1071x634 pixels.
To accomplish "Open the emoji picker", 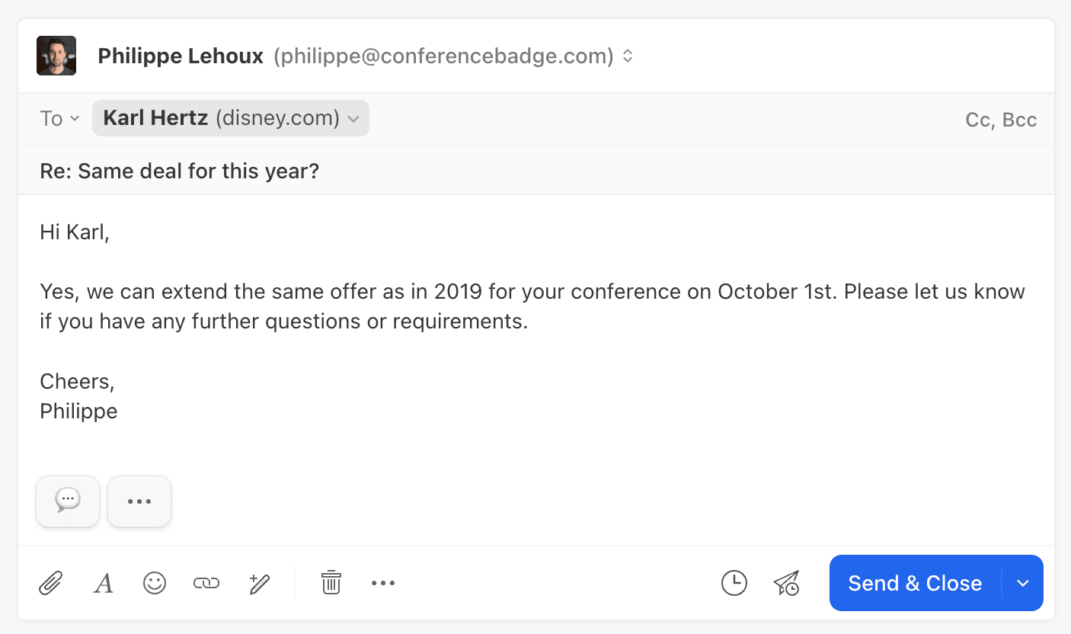I will point(155,584).
